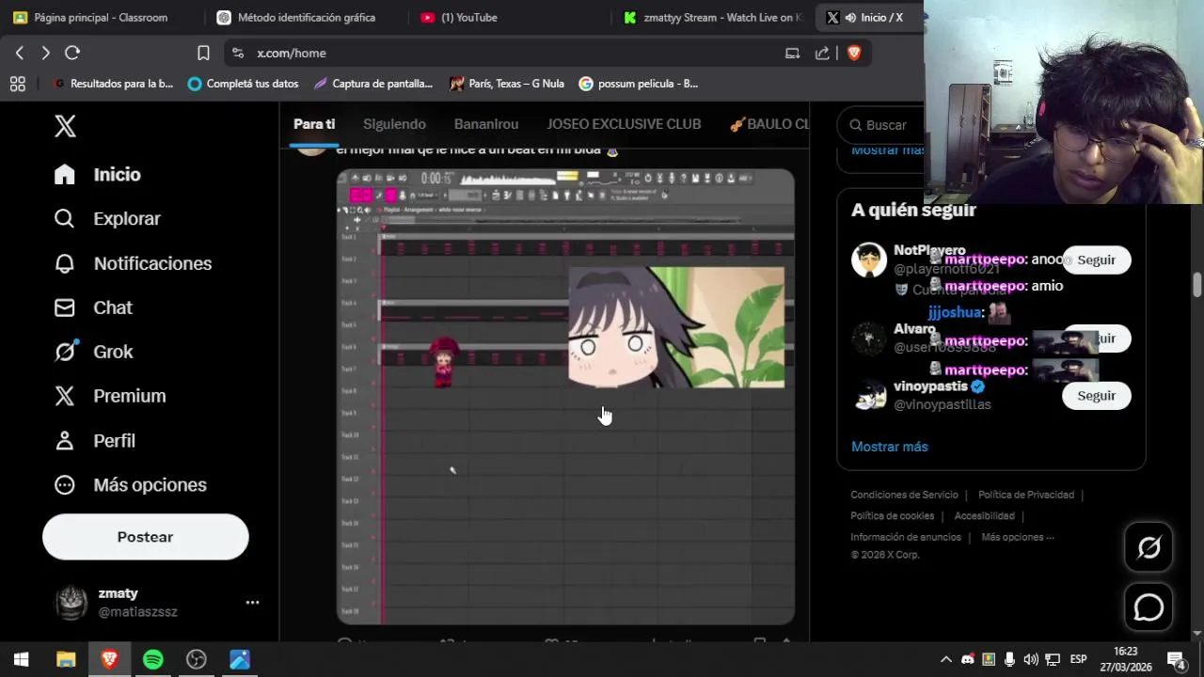Open volume control in system tray
The width and height of the screenshot is (1204, 677).
click(1031, 659)
